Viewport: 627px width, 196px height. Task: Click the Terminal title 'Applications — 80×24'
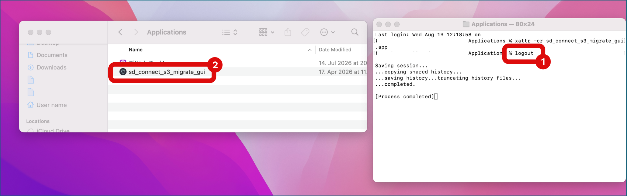(x=503, y=24)
